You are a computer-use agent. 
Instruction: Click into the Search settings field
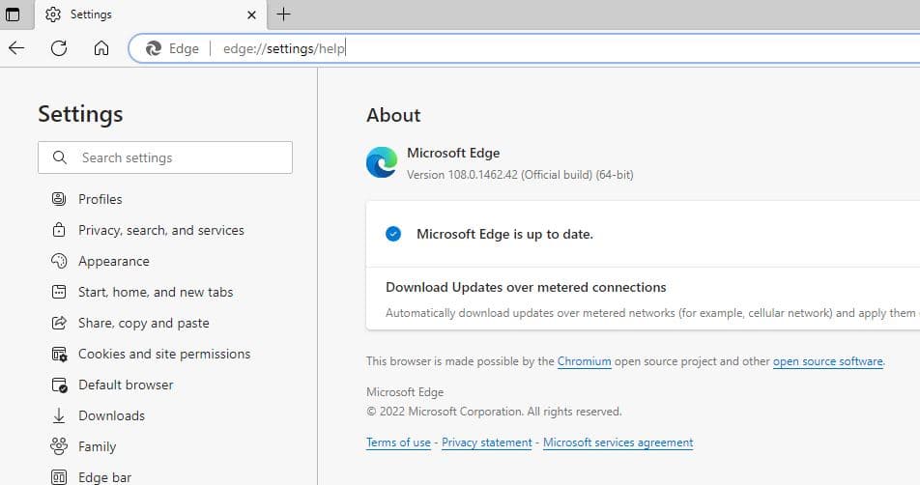coord(174,157)
